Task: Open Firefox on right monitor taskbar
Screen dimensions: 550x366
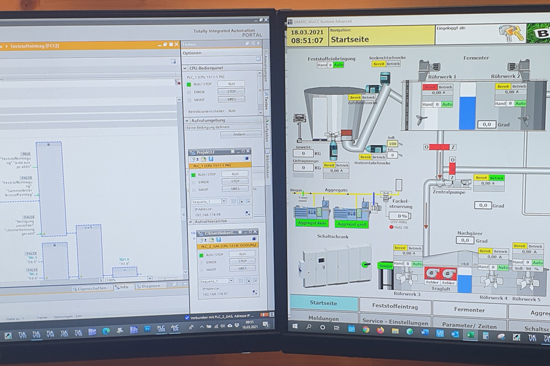Action: tap(380, 330)
